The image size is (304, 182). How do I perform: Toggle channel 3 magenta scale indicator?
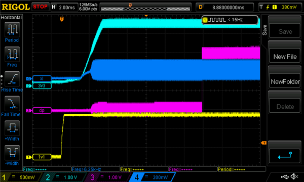107,177
